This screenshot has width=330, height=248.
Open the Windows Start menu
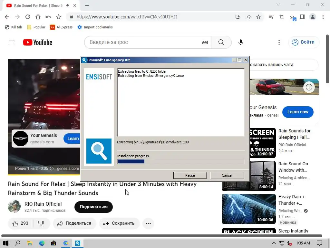point(6,243)
